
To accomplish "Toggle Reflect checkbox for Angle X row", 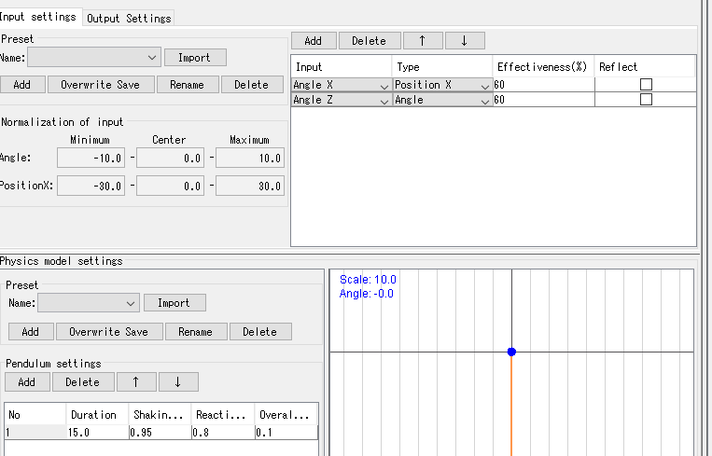I will (x=646, y=85).
